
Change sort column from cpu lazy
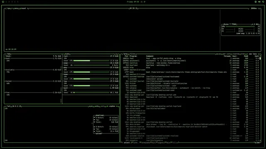(253, 54)
